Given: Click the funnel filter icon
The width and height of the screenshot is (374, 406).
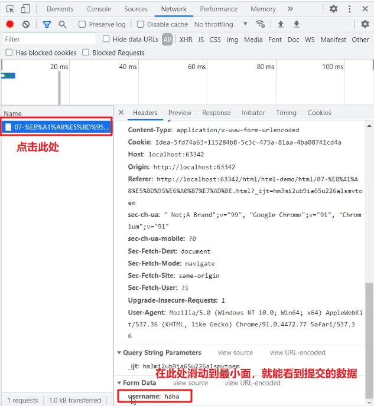Looking at the screenshot, I should point(47,24).
